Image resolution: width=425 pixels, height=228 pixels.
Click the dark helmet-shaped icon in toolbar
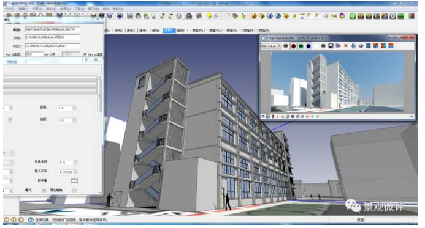tap(189, 16)
